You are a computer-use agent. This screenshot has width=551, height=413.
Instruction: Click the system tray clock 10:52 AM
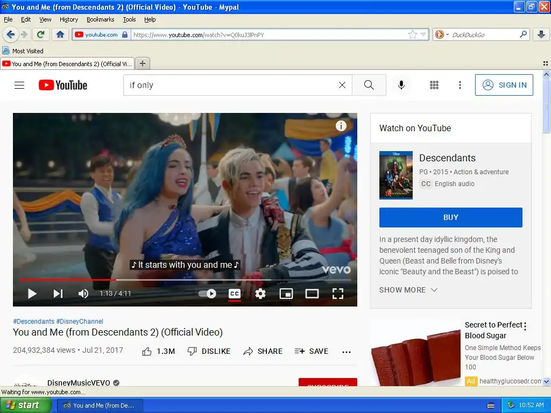click(x=531, y=405)
